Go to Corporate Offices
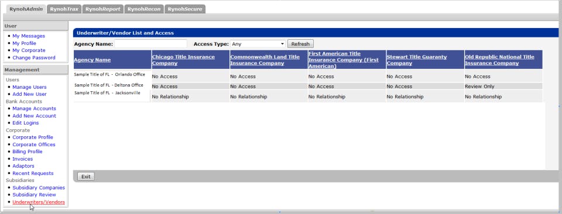The width and height of the screenshot is (562, 214). point(34,144)
